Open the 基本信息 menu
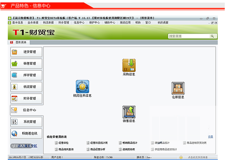The height and width of the screenshot is (160, 225). (x=17, y=22)
